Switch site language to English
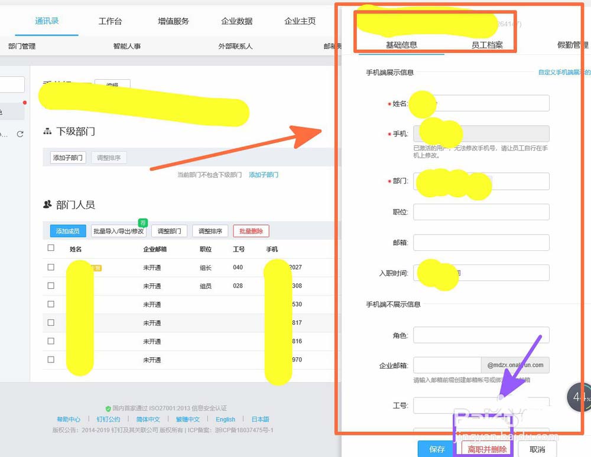Viewport: 591px width, 457px height. point(226,419)
